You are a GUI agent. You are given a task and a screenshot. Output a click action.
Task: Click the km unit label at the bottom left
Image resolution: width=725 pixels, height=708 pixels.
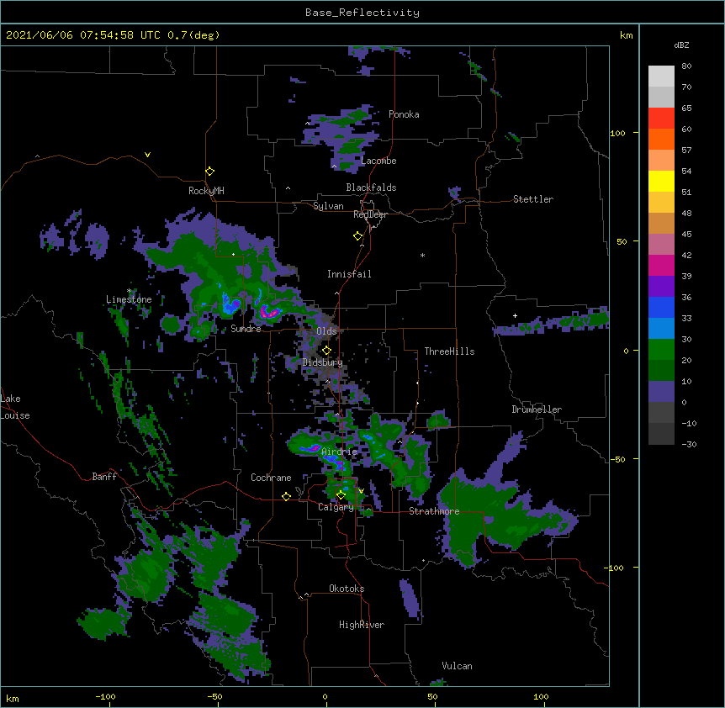click(x=13, y=699)
